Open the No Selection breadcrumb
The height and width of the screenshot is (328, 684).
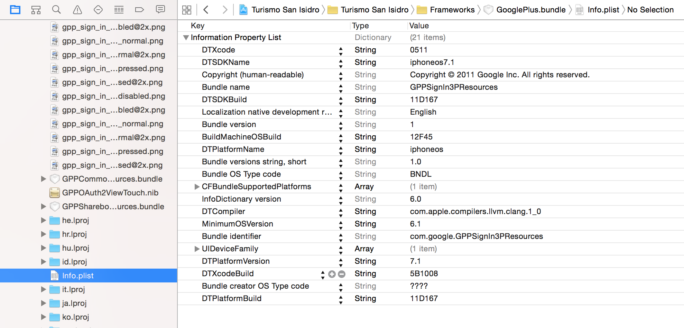(x=650, y=10)
